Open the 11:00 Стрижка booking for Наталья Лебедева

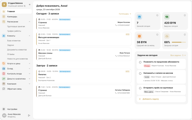(84, 91)
